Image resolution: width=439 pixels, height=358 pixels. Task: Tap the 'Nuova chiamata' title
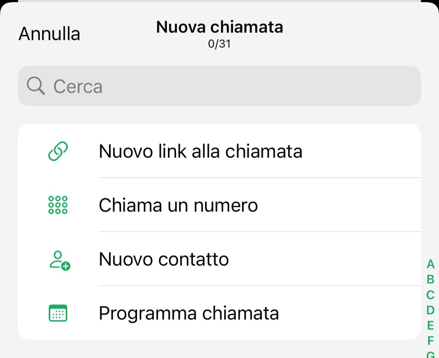(219, 27)
